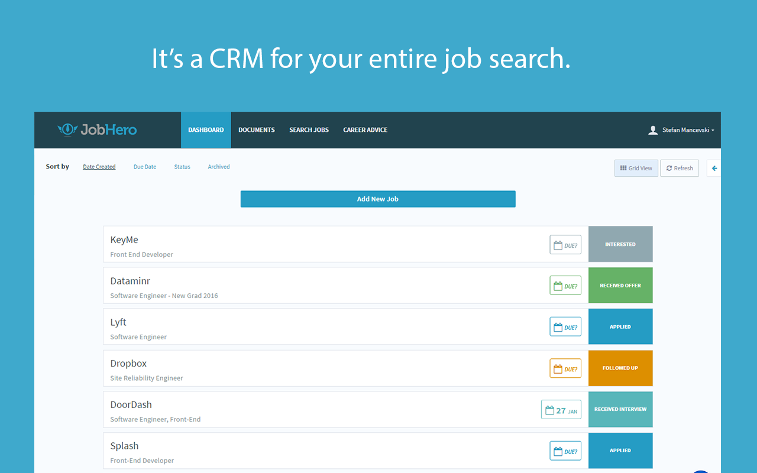Open the user profile icon
The width and height of the screenshot is (757, 473).
tap(653, 130)
